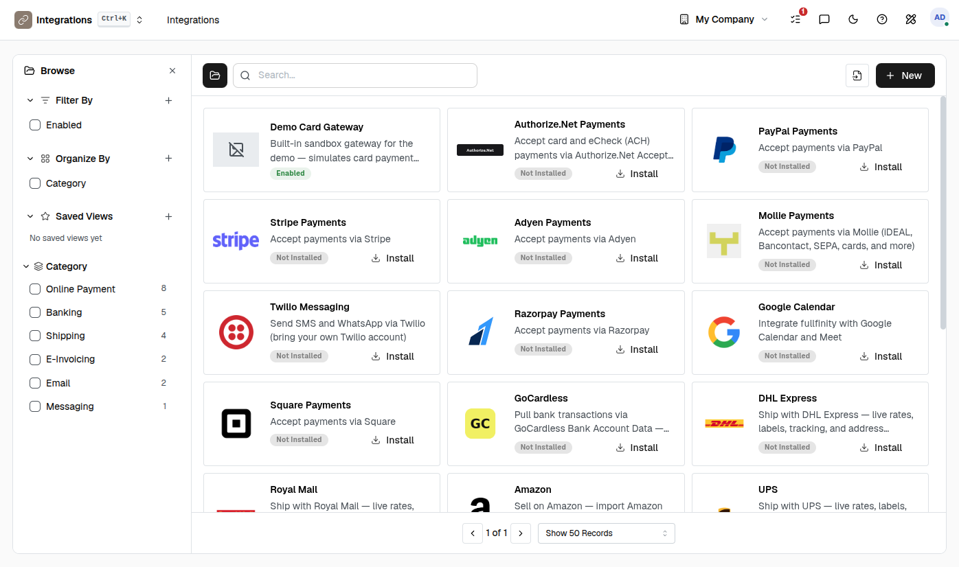The width and height of the screenshot is (959, 567).
Task: Check the E-Invoicing category
Action: (35, 359)
